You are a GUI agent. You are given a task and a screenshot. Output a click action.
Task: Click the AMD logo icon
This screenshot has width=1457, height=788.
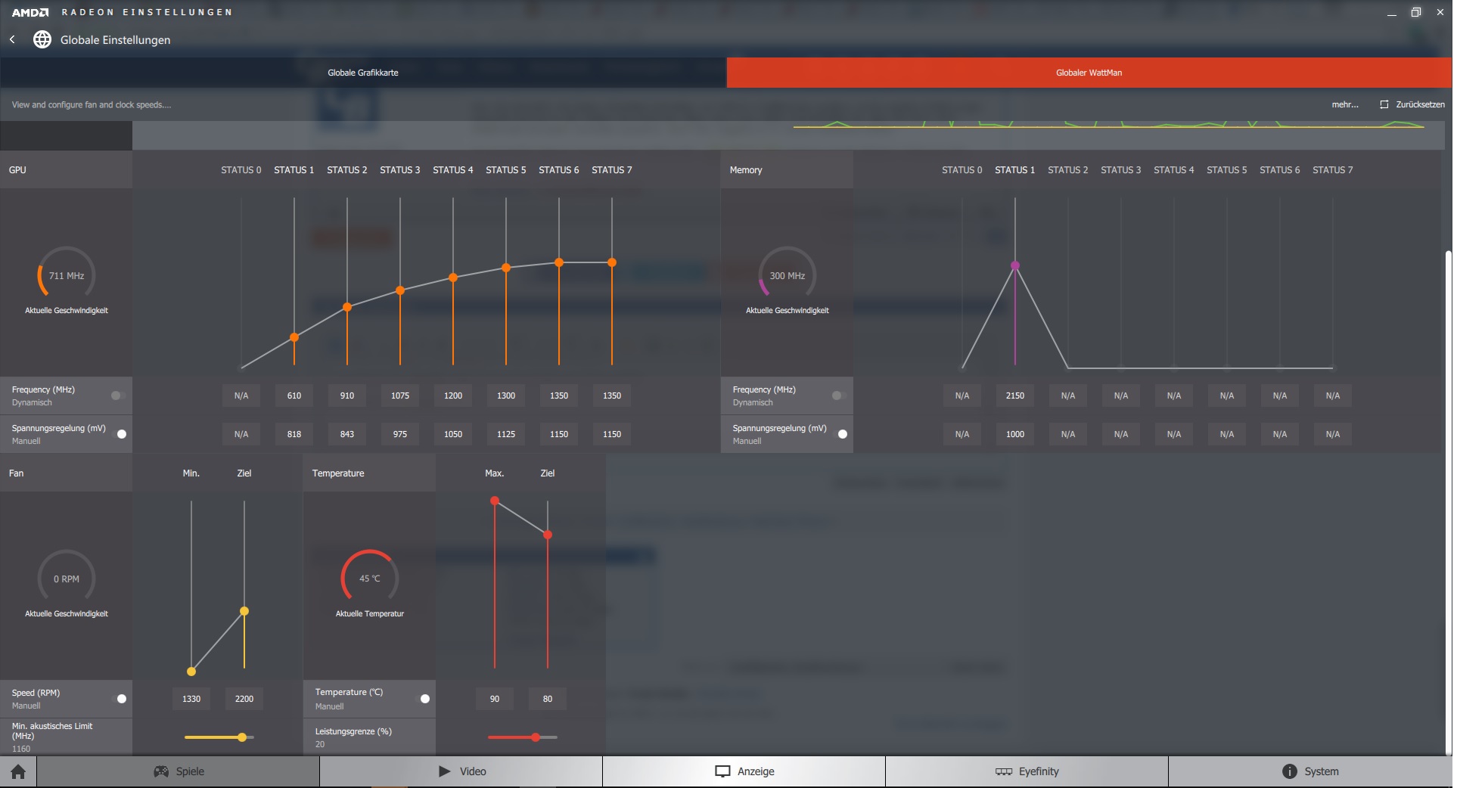(x=30, y=12)
